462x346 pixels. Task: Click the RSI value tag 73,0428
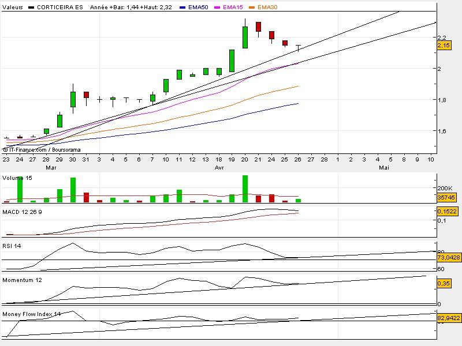pyautogui.click(x=449, y=257)
